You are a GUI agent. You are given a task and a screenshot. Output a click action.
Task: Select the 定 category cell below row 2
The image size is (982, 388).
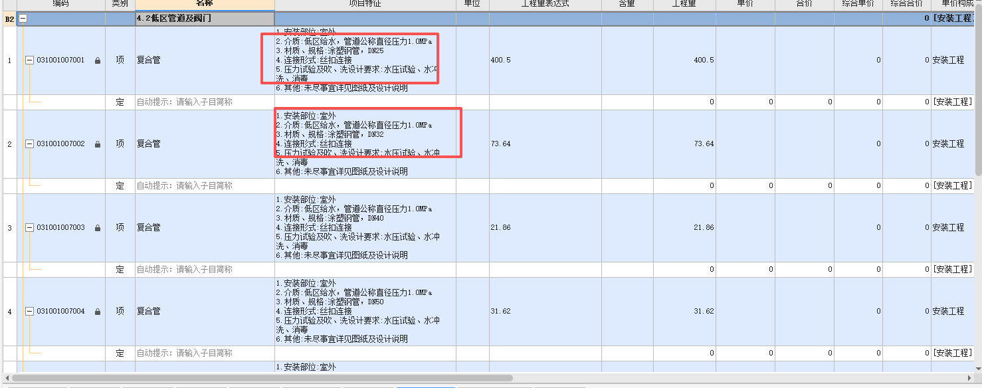(x=120, y=185)
